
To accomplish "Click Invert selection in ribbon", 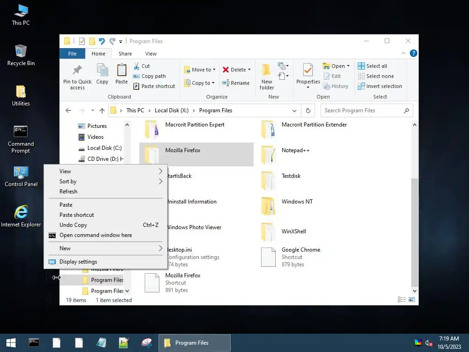I will [380, 86].
